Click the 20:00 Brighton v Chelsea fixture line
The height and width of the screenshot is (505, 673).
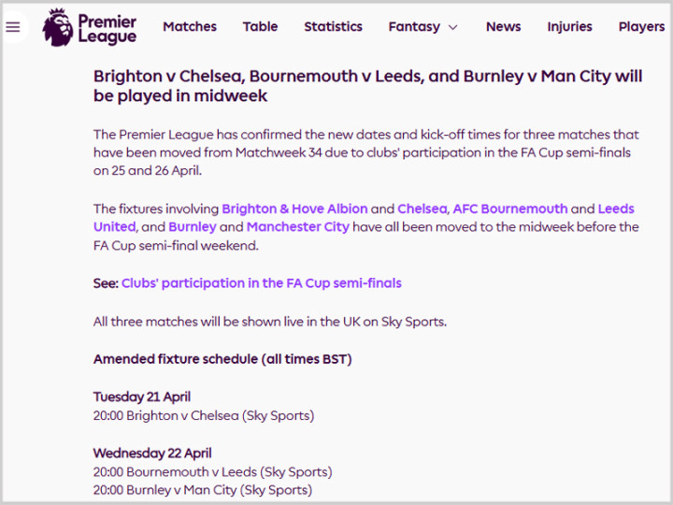tap(203, 415)
